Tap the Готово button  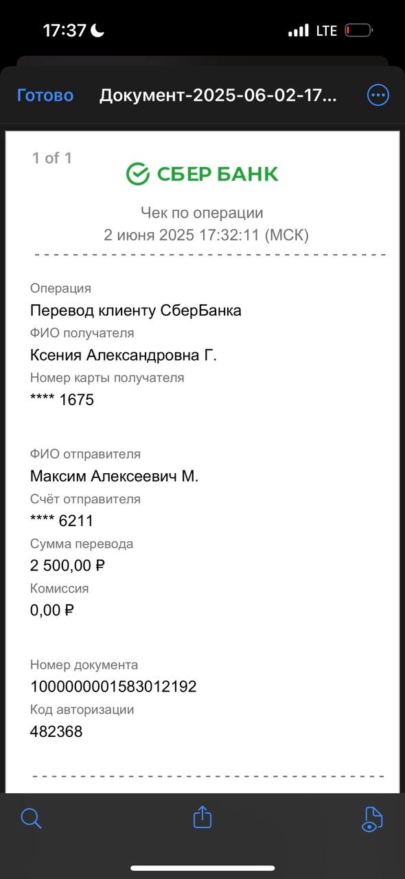click(45, 95)
